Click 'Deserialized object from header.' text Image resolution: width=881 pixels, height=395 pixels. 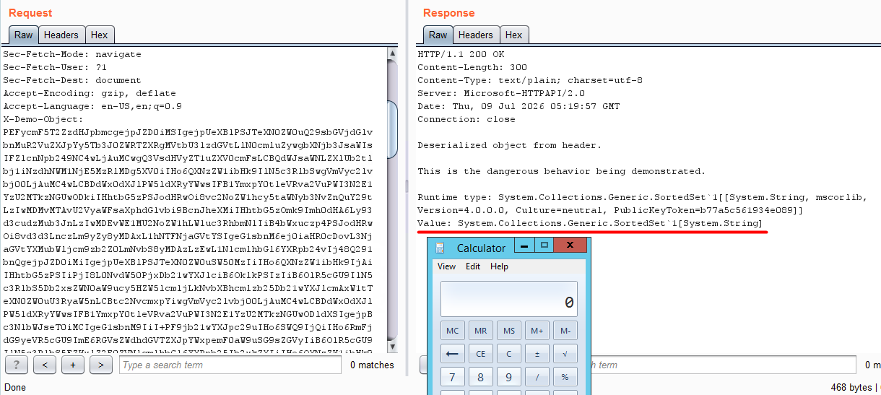click(x=509, y=145)
